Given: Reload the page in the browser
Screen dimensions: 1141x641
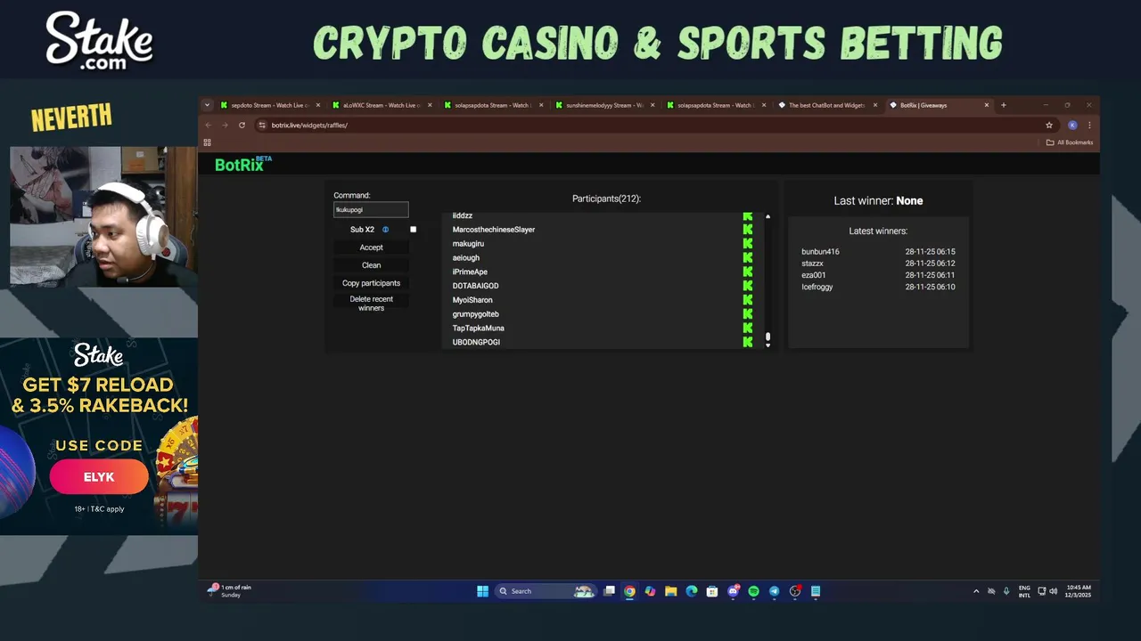Looking at the screenshot, I should coord(242,126).
